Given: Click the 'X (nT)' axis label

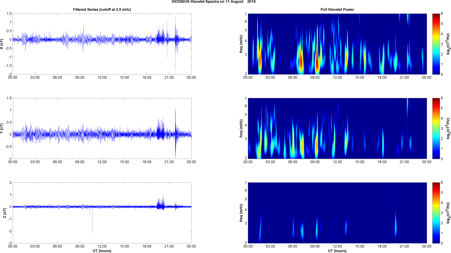Looking at the screenshot, I should [2, 44].
